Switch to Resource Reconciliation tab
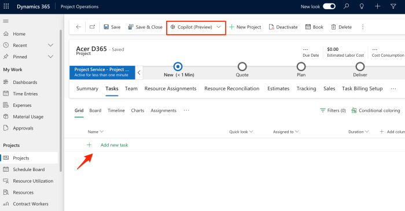The height and width of the screenshot is (211, 405). tap(232, 88)
